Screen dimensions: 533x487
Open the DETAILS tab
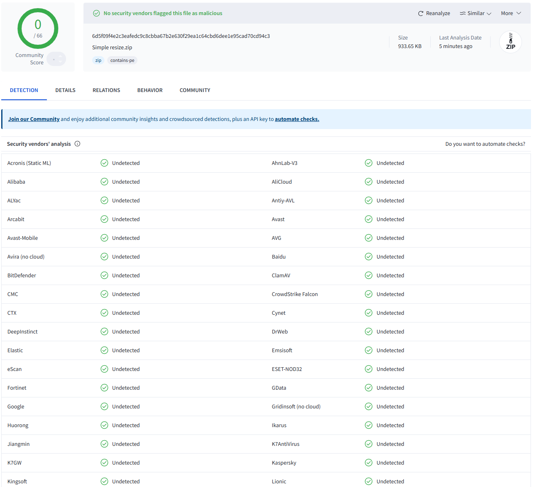point(65,90)
